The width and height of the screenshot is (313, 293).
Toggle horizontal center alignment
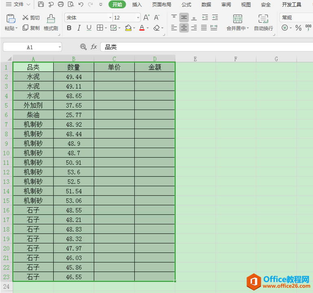184,28
